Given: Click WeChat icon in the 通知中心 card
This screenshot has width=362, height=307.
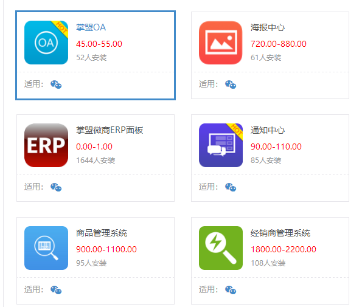Looking at the screenshot, I should (231, 187).
